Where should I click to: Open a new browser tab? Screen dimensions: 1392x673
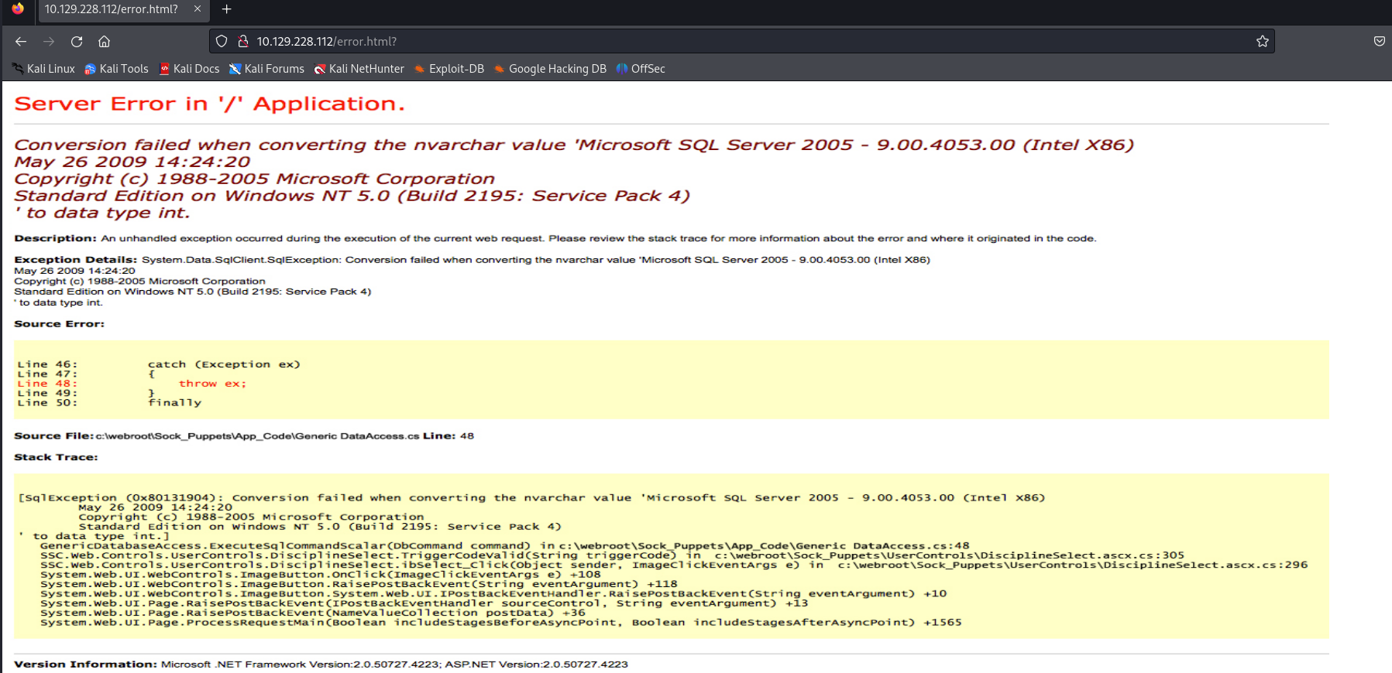point(226,9)
